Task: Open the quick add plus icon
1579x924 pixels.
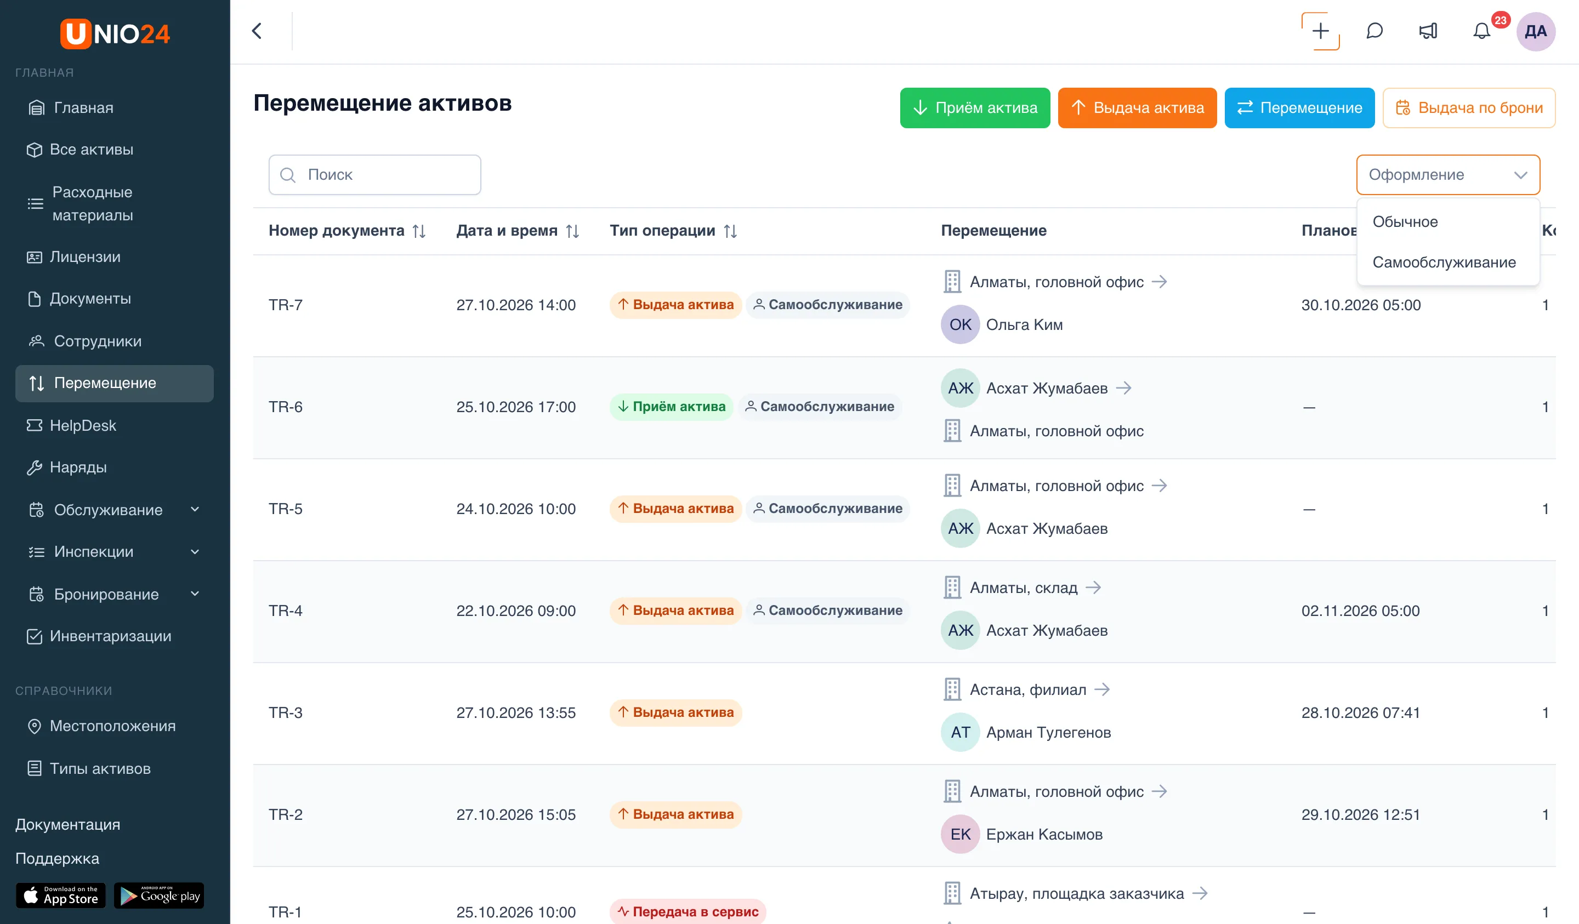Action: click(1320, 31)
